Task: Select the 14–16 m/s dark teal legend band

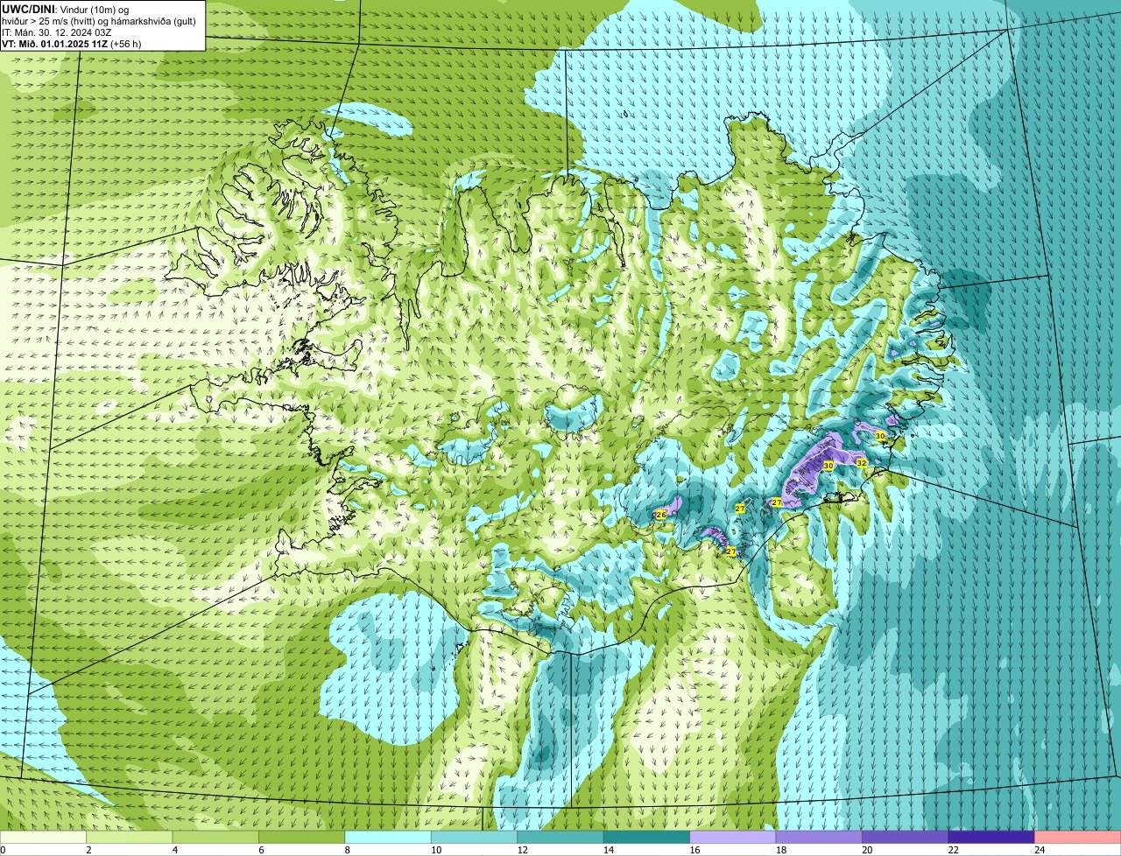Action: 647,837
